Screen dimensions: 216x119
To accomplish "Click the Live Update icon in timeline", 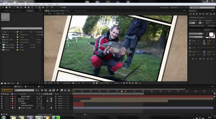I will pos(42,90).
